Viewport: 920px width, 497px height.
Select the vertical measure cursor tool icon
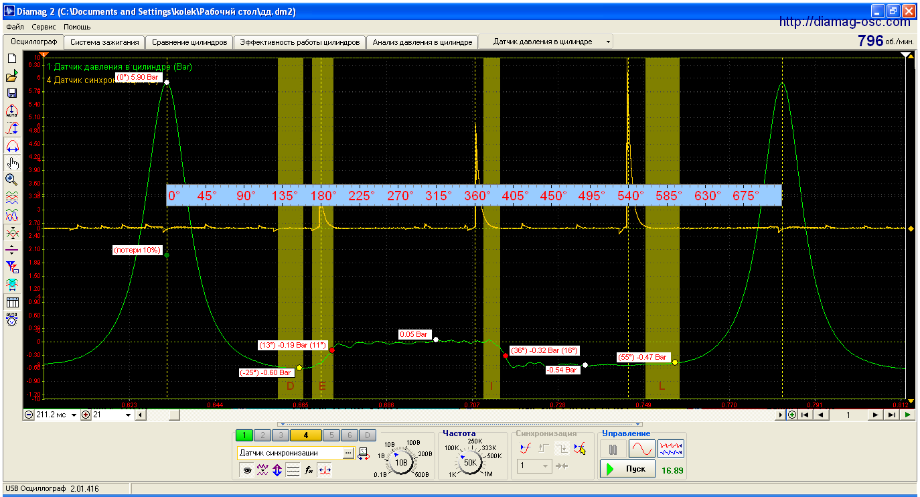click(x=11, y=128)
